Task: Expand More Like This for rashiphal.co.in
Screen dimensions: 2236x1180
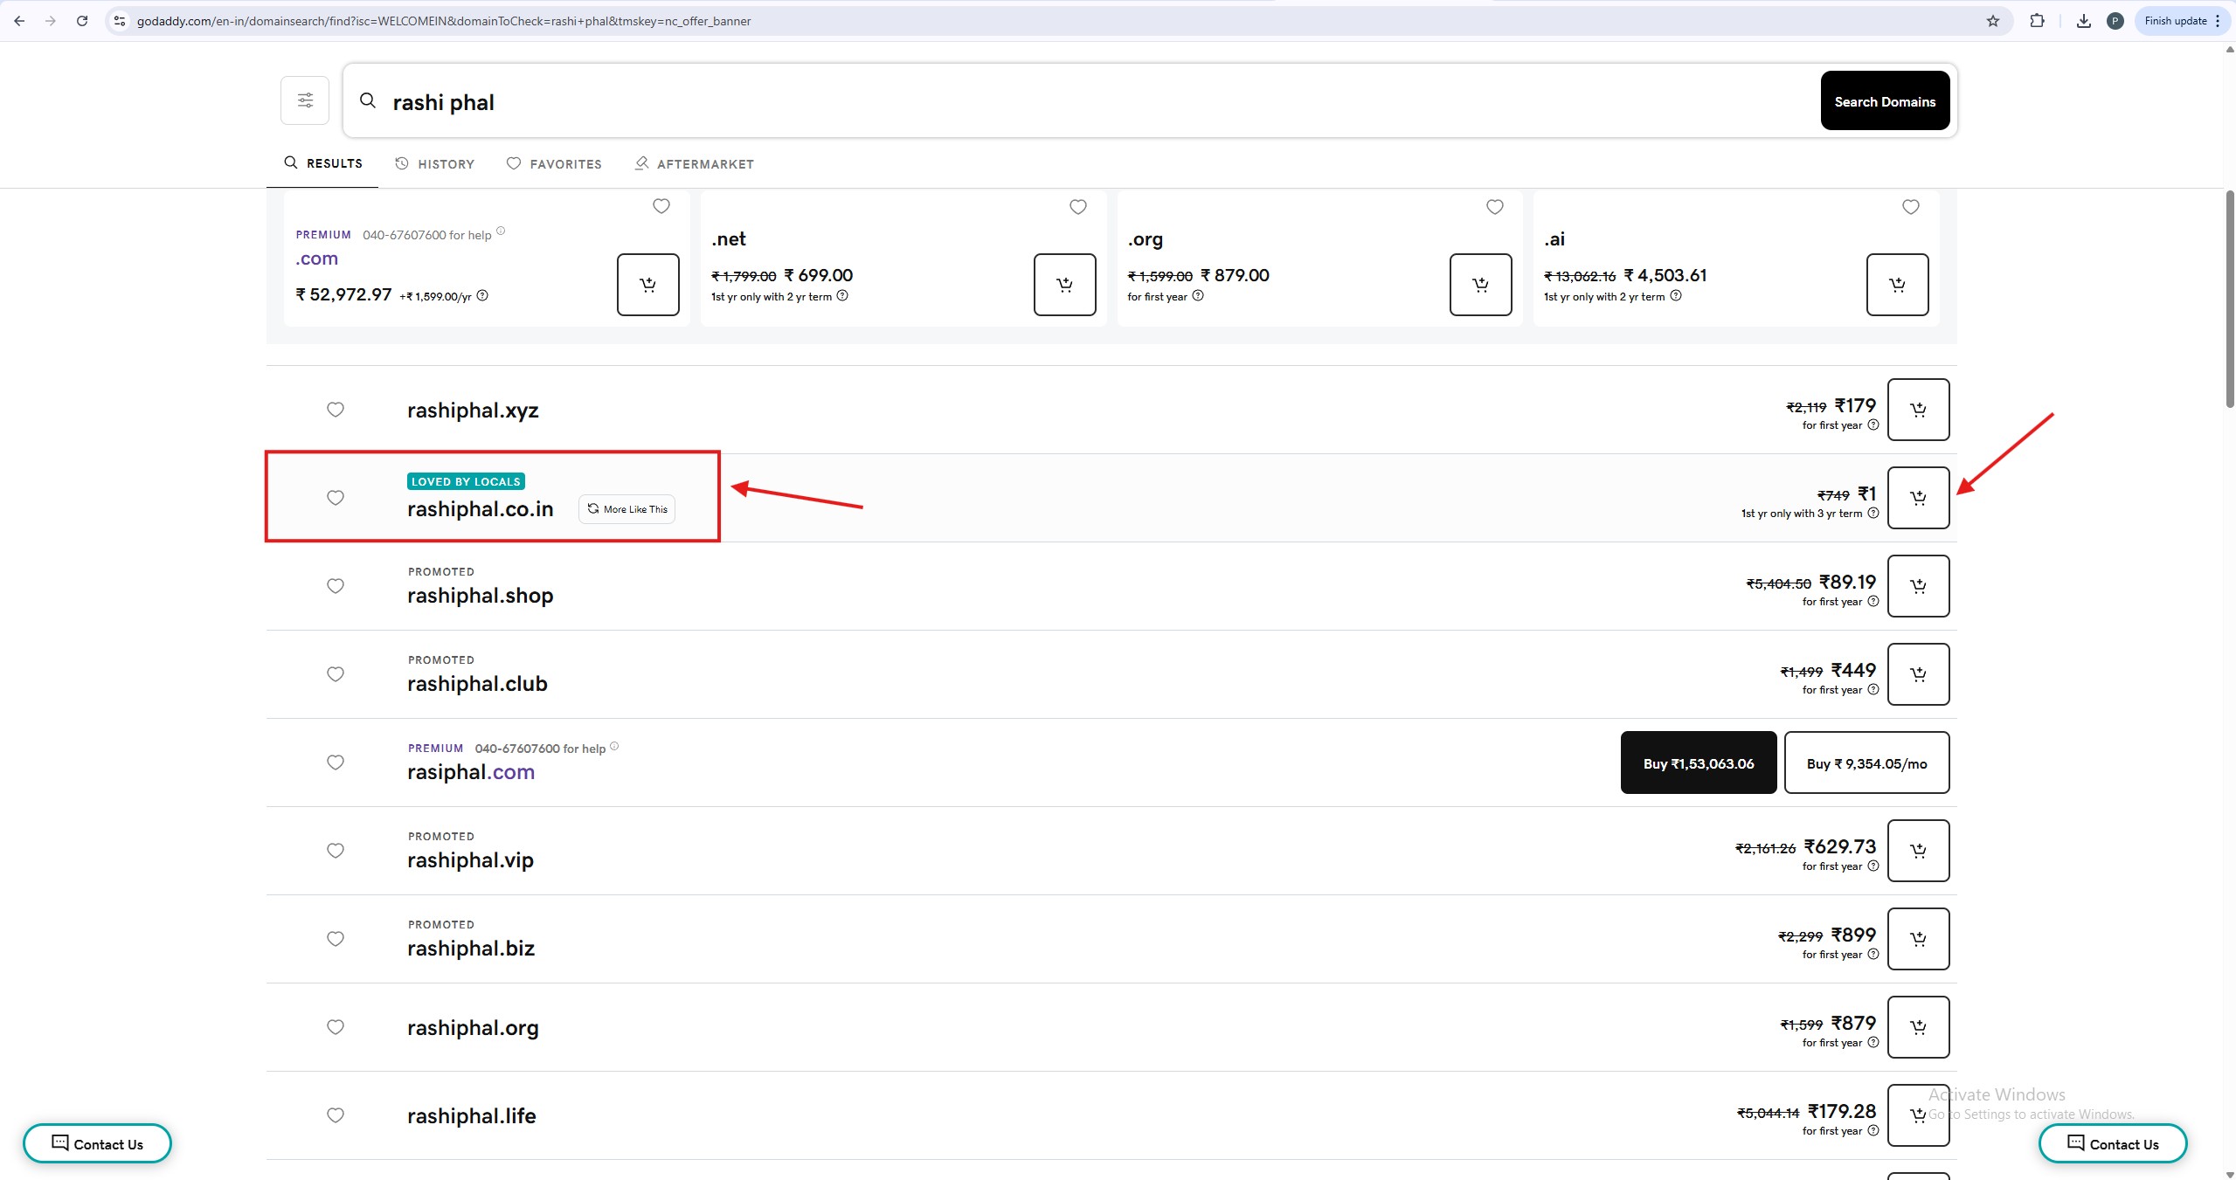Action: (x=626, y=509)
